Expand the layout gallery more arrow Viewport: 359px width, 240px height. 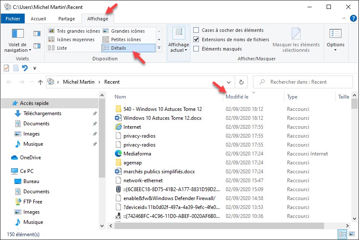159,48
